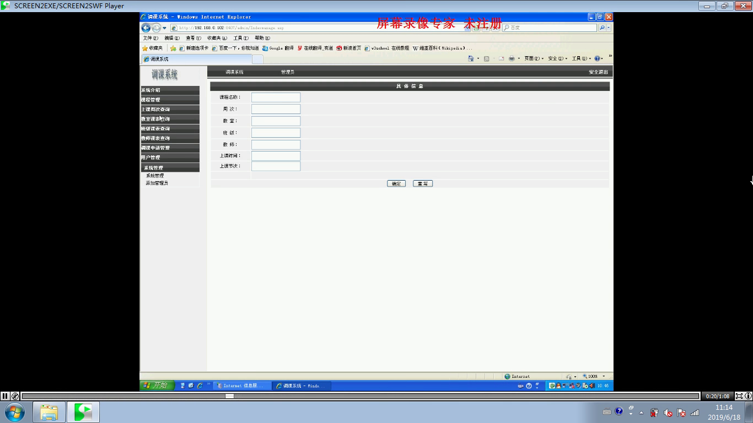Open the 新浪首页 bookmark
The height and width of the screenshot is (423, 753).
pos(349,48)
